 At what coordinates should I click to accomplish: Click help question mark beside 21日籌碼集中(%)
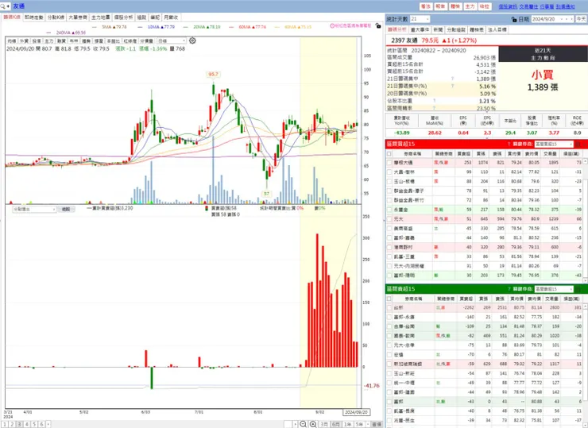coord(452,87)
